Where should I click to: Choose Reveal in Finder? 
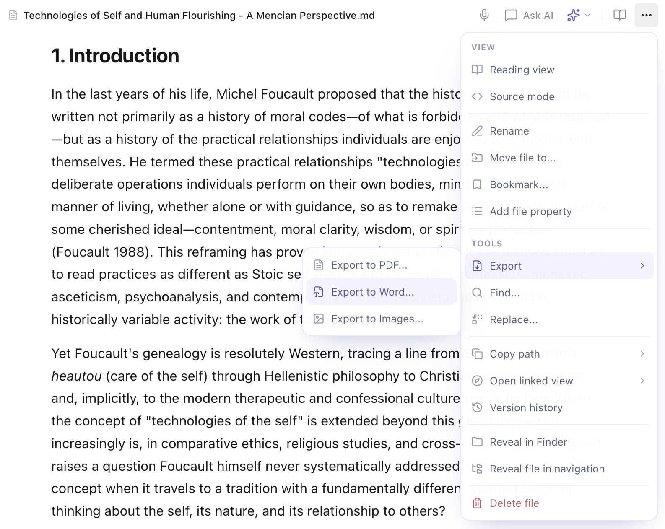[x=559, y=442]
